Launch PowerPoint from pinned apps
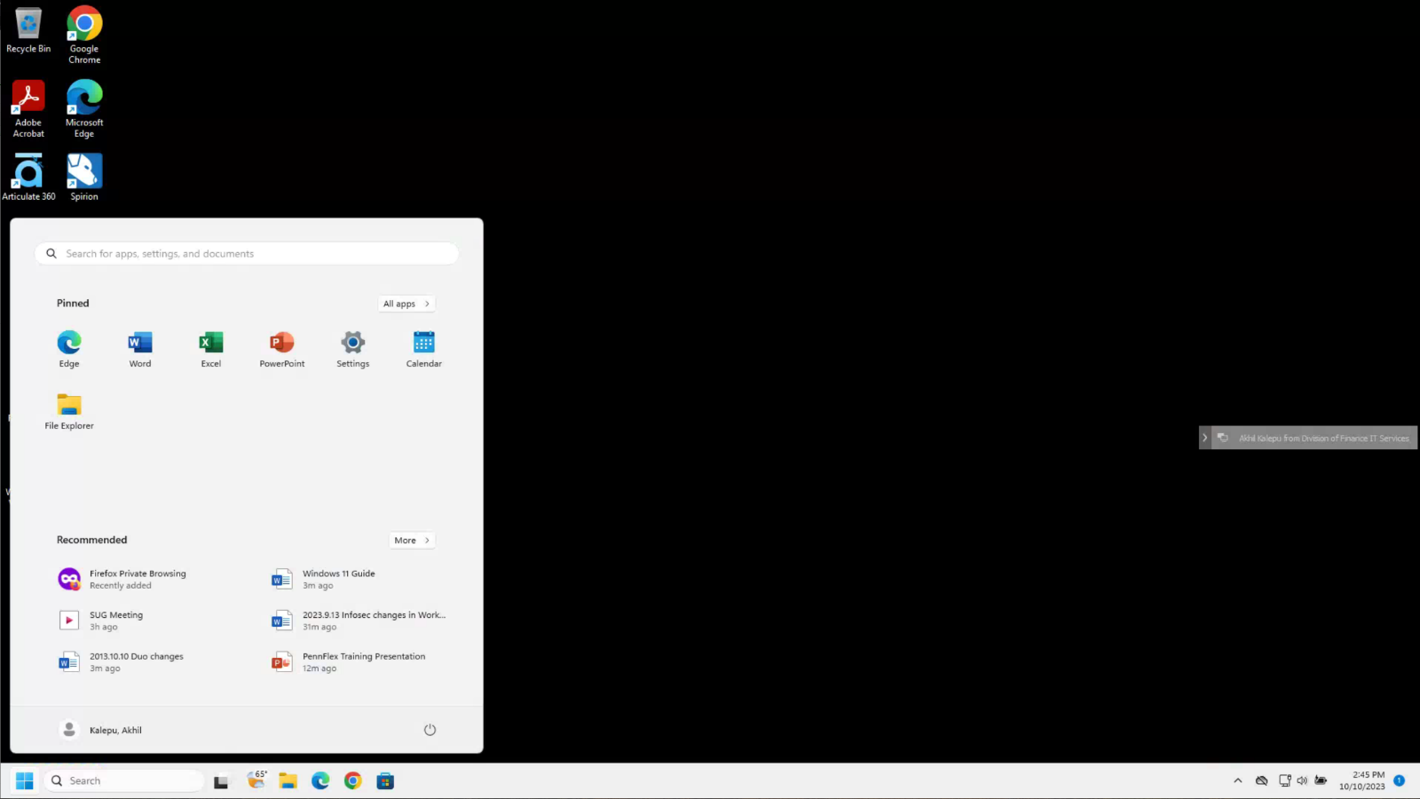1420x799 pixels. click(282, 349)
